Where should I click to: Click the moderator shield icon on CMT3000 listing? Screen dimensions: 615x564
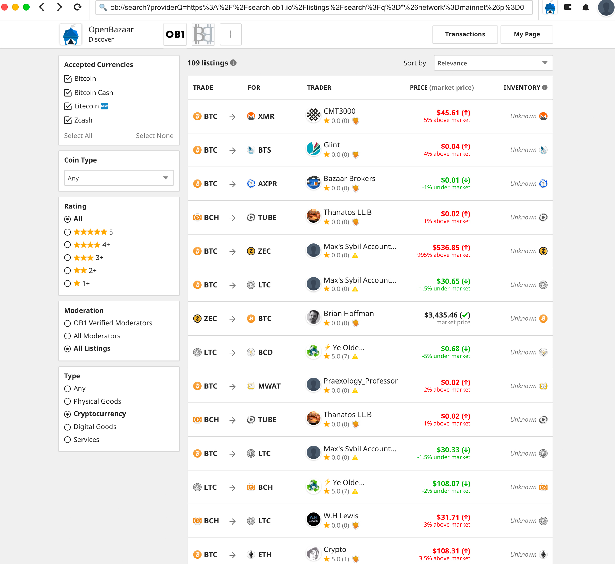(x=355, y=121)
